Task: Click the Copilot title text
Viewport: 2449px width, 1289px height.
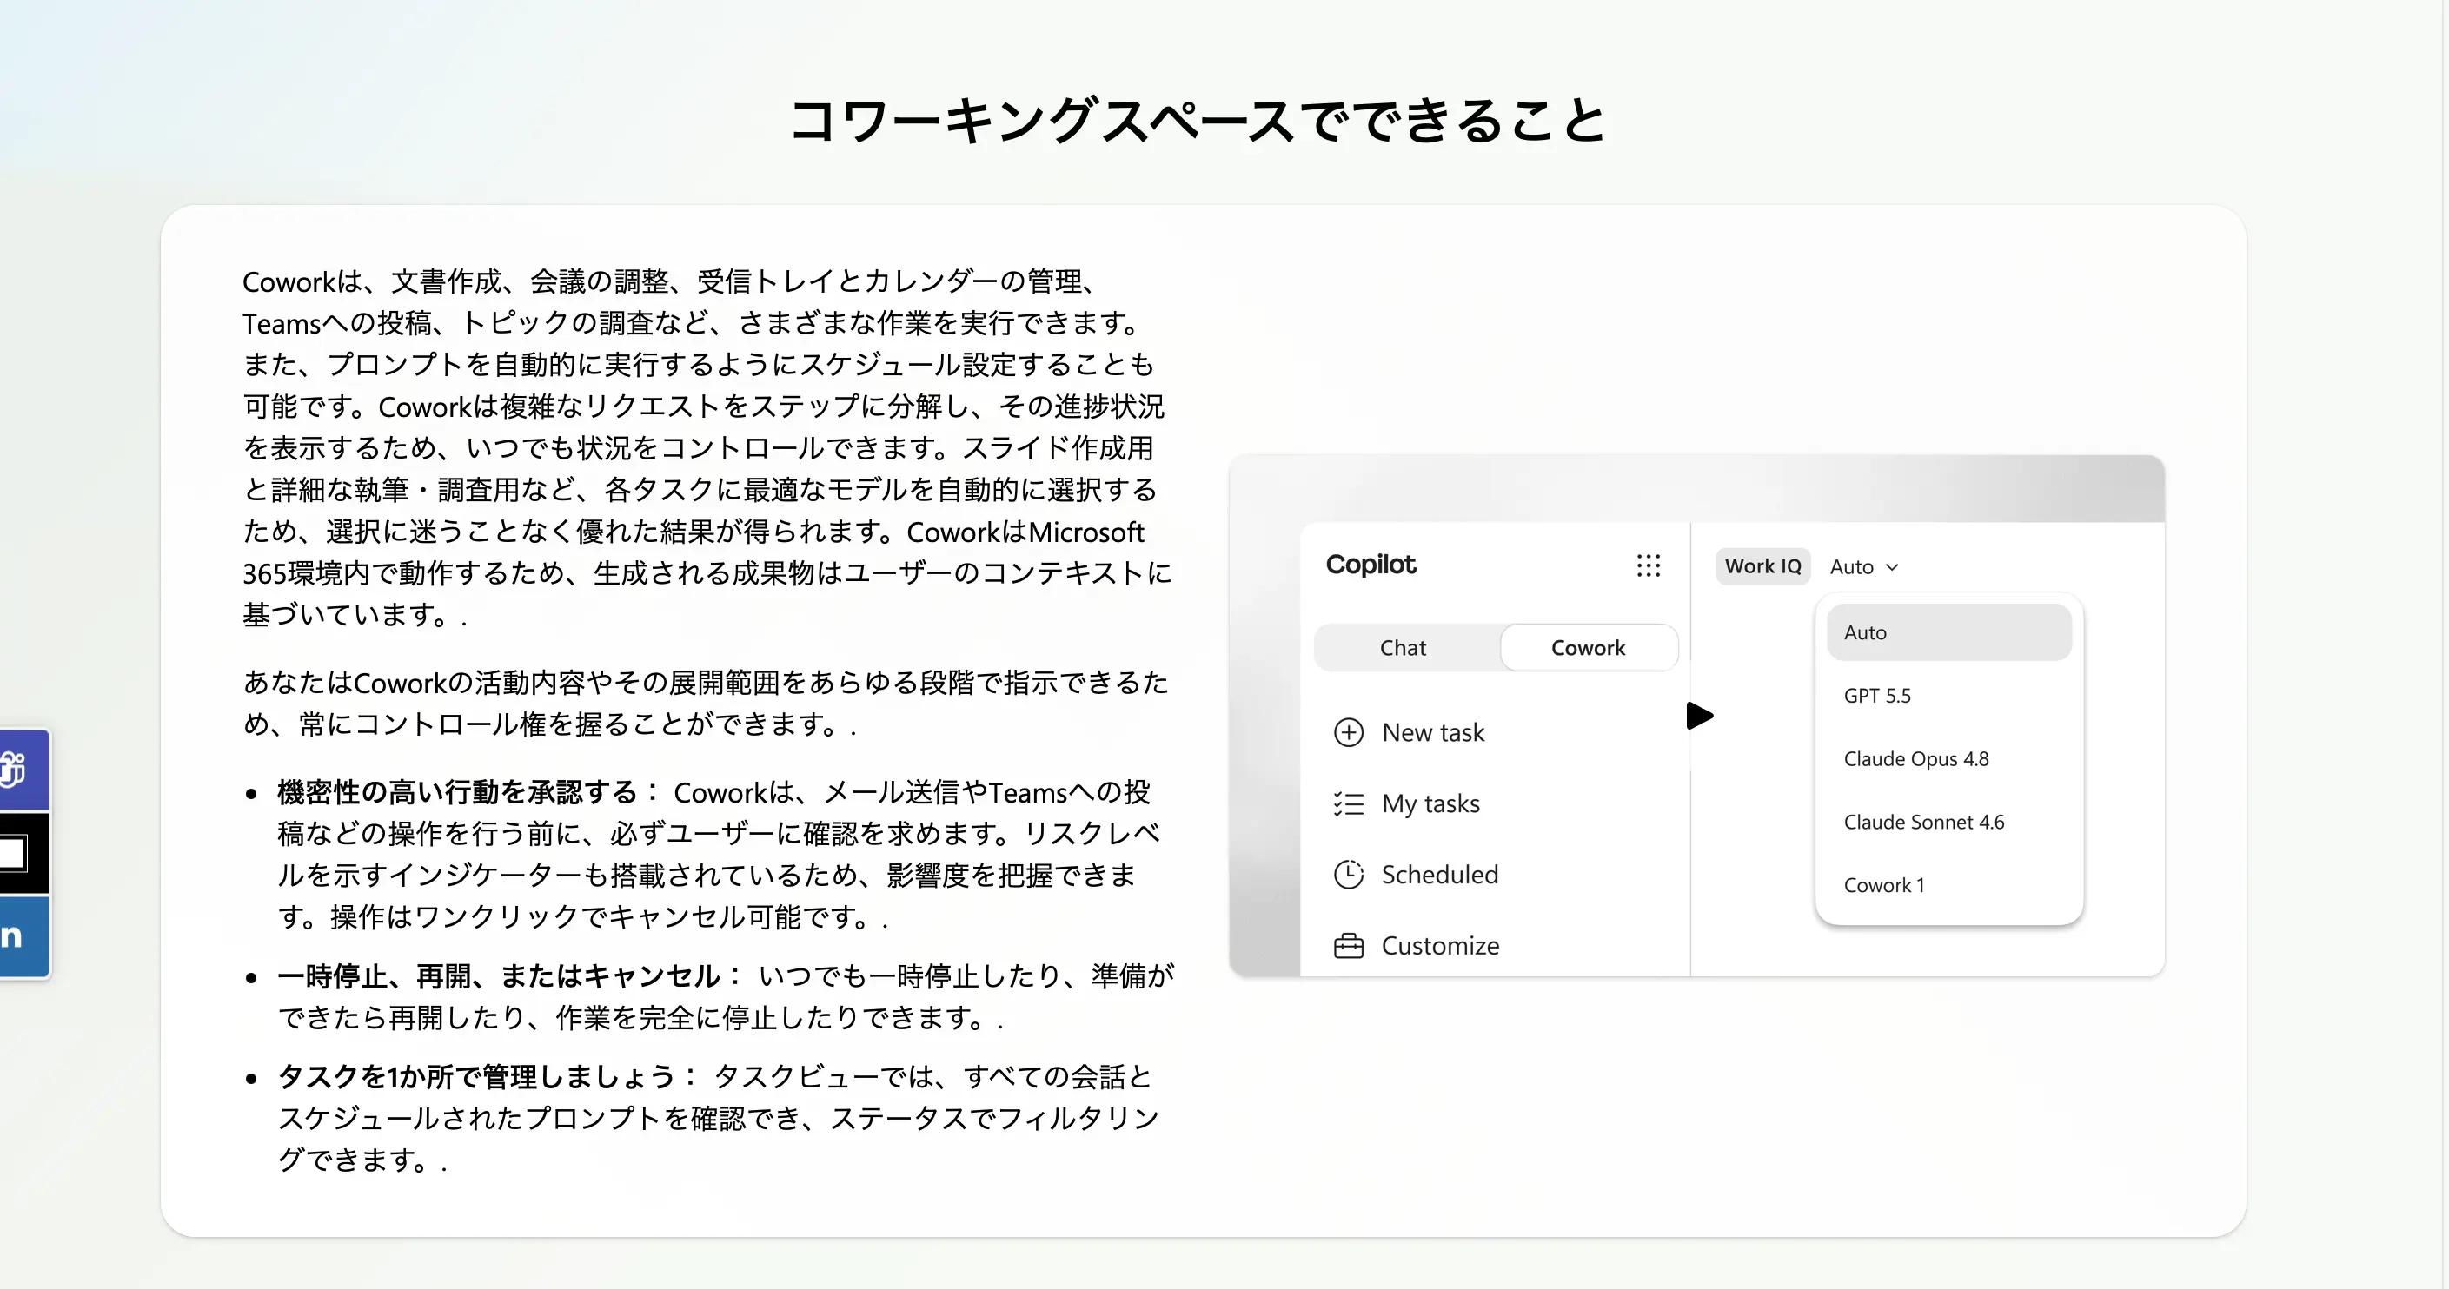Action: 1371,565
